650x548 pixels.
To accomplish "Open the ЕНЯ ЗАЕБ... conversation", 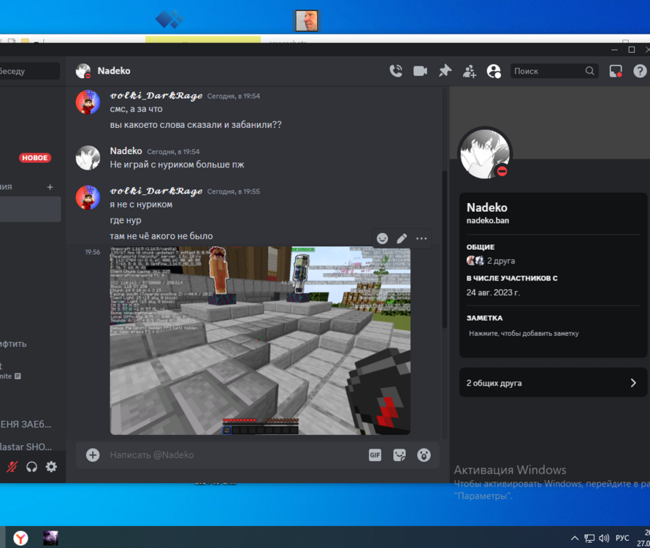I will click(26, 424).
